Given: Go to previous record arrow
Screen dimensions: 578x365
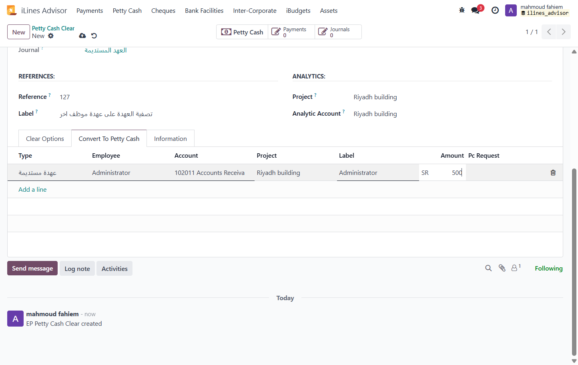Looking at the screenshot, I should tap(549, 32).
